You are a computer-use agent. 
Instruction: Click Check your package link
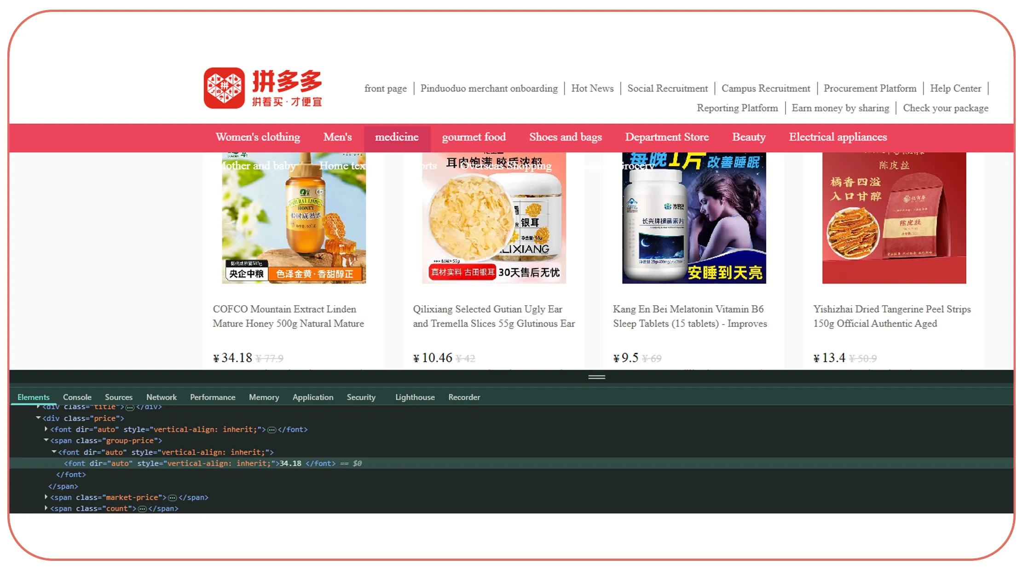pyautogui.click(x=945, y=108)
